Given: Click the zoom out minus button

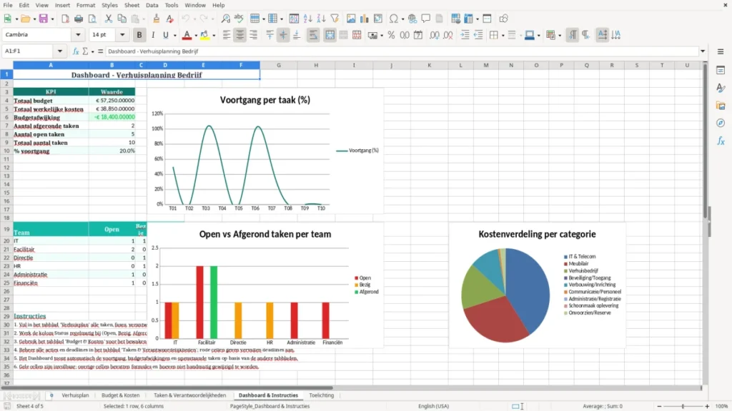Looking at the screenshot, I should point(659,406).
